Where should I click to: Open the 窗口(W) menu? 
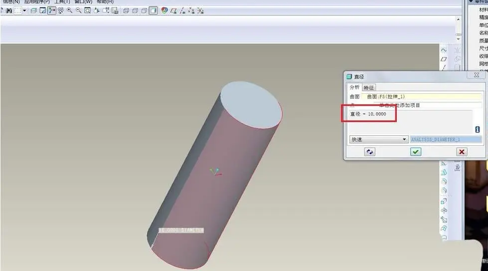[x=83, y=2]
